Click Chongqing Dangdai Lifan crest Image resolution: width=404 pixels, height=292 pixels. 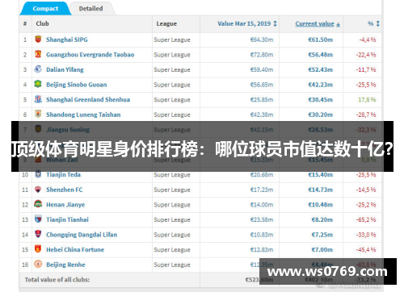click(38, 234)
